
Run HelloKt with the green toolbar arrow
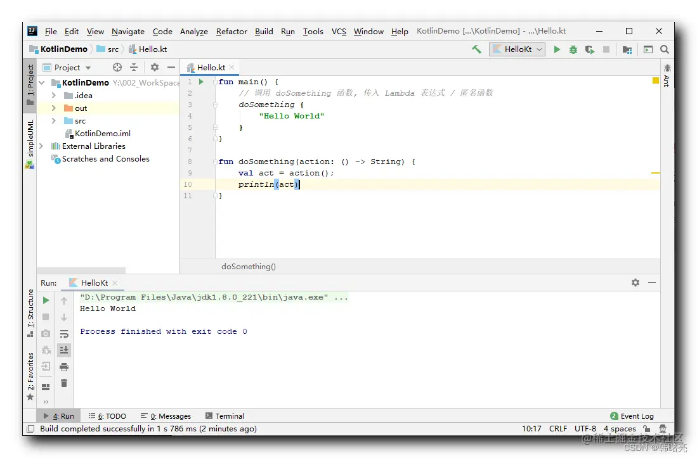(557, 49)
